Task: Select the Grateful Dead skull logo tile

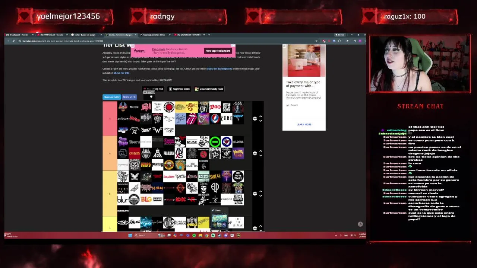Action: 215,119
